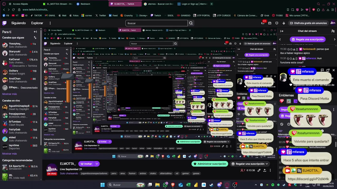Click the browser snapshot tool icon
The image size is (337, 189).
click(x=292, y=10)
